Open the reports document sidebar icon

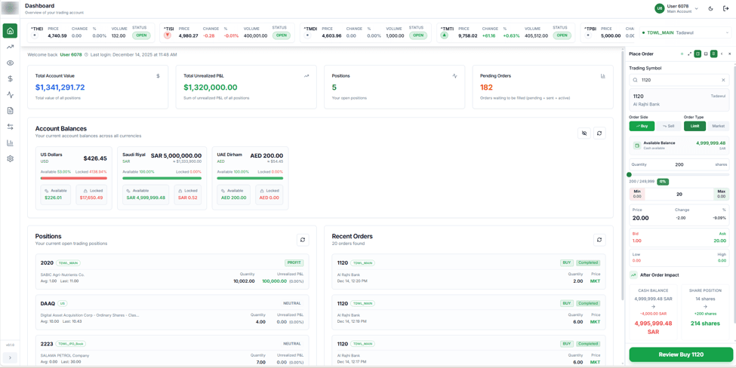[x=10, y=111]
